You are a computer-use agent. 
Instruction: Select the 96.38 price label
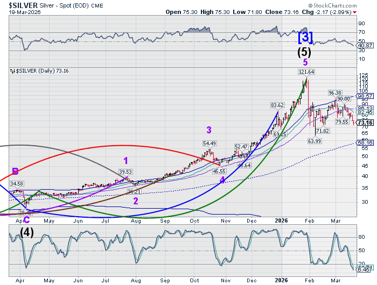click(335, 93)
